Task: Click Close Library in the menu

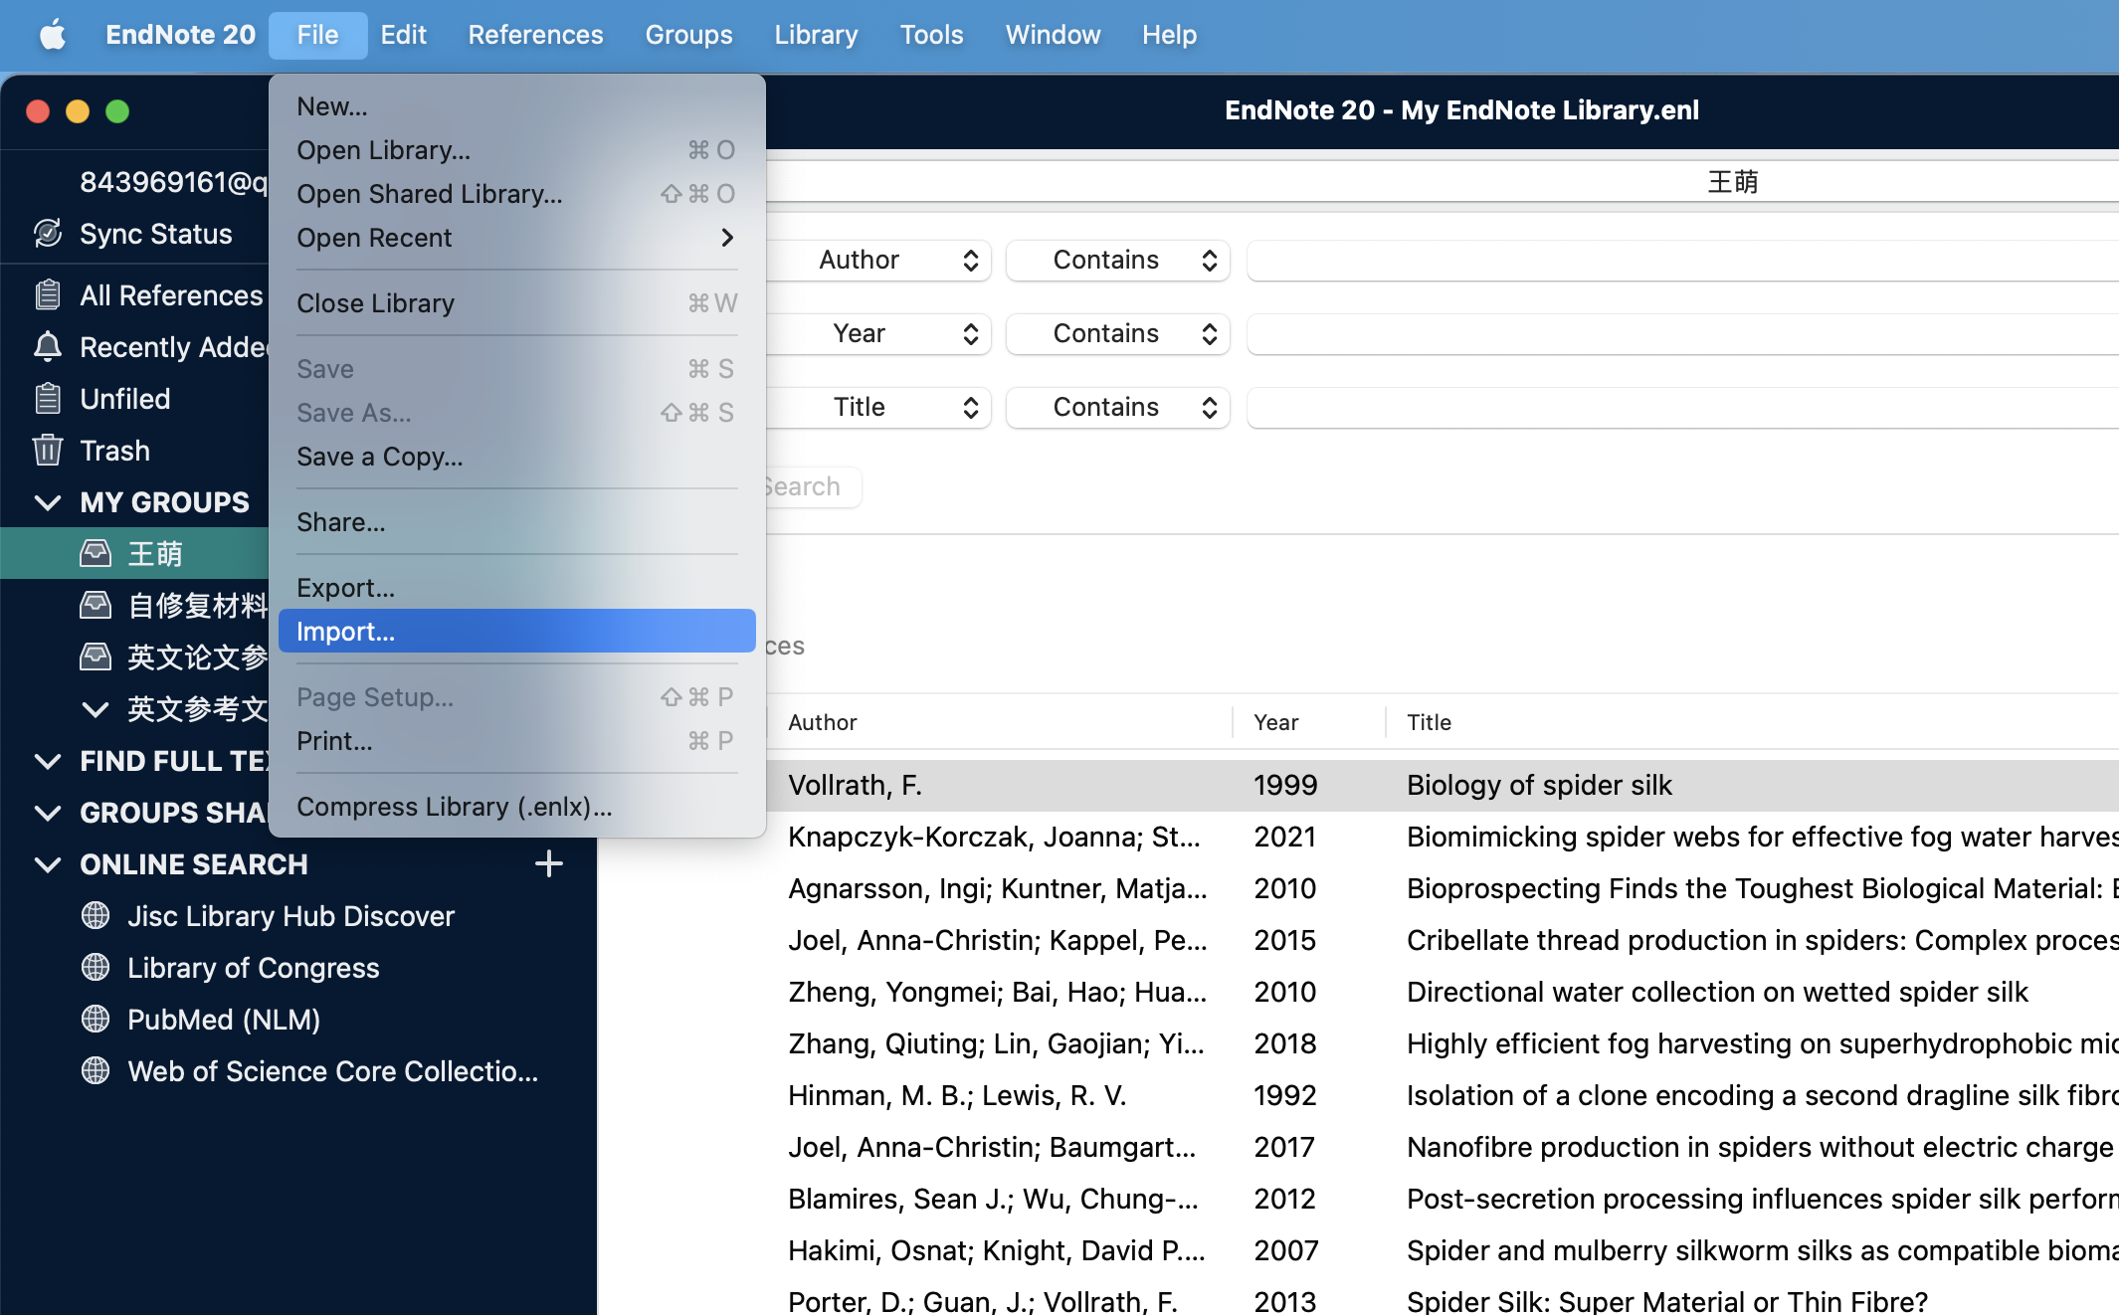Action: click(x=375, y=303)
